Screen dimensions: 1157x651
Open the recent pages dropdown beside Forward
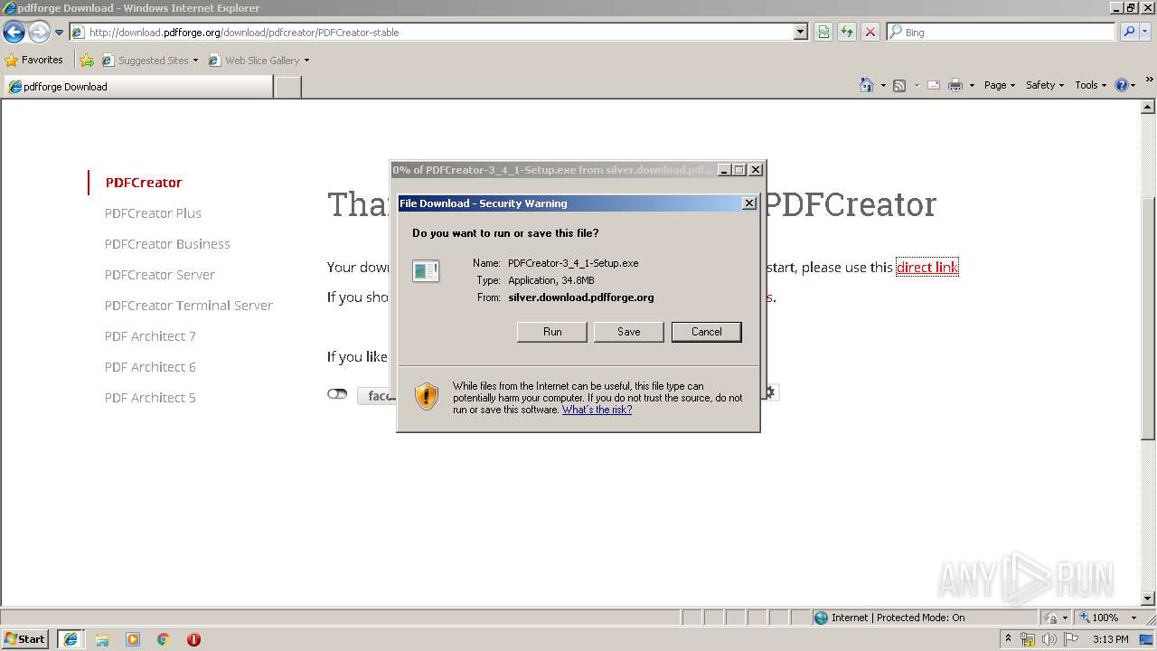point(60,33)
